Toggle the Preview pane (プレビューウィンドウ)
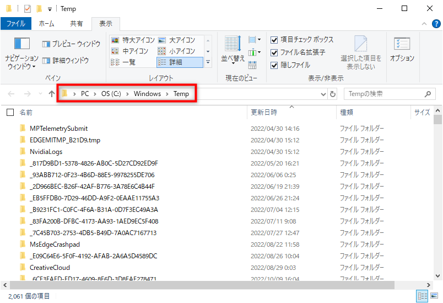 71,44
